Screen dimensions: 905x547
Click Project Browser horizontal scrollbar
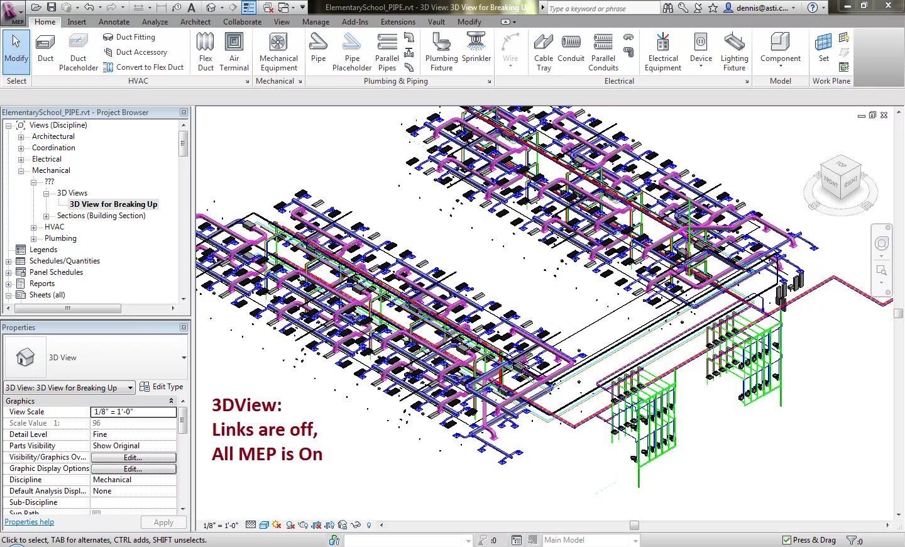coord(67,309)
